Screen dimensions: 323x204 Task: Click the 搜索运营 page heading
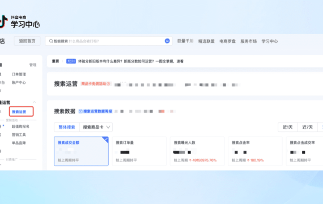point(66,84)
